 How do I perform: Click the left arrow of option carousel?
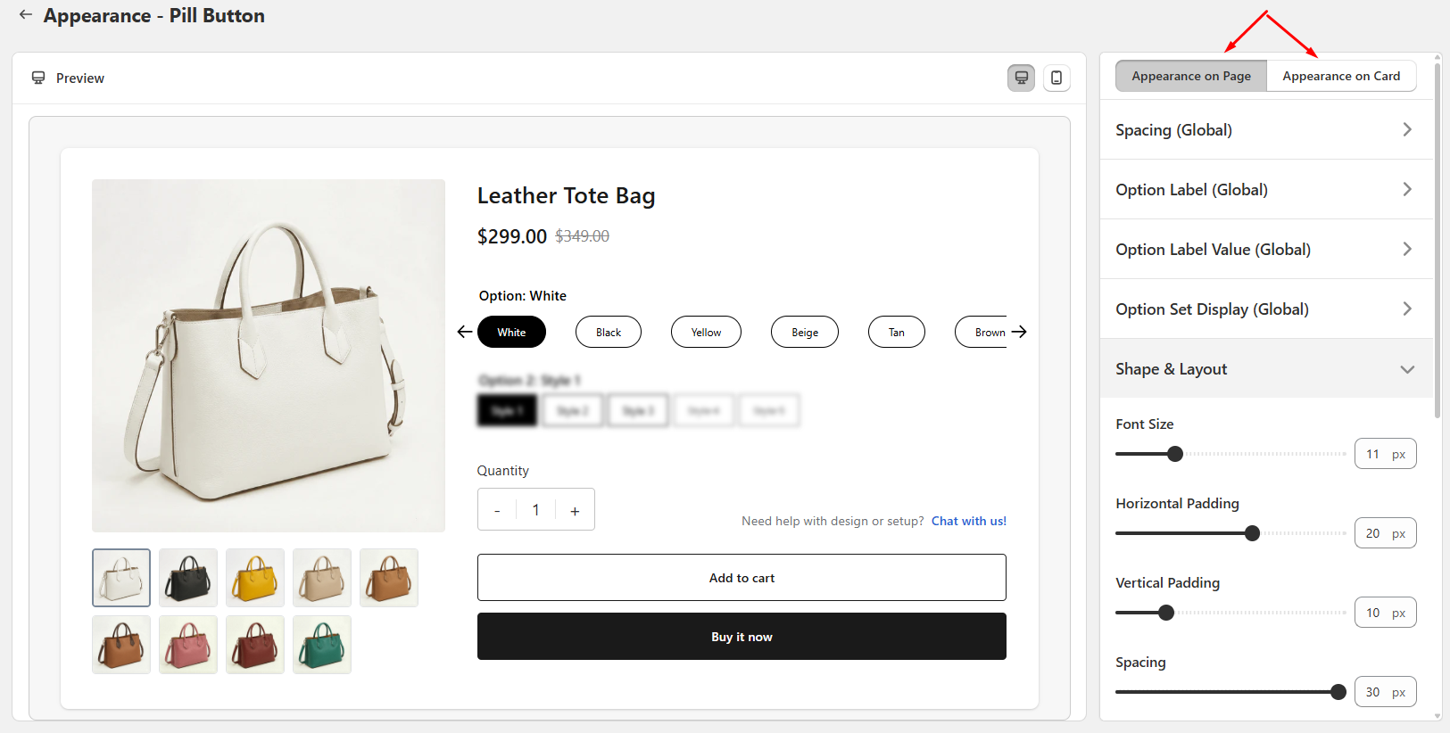coord(464,332)
